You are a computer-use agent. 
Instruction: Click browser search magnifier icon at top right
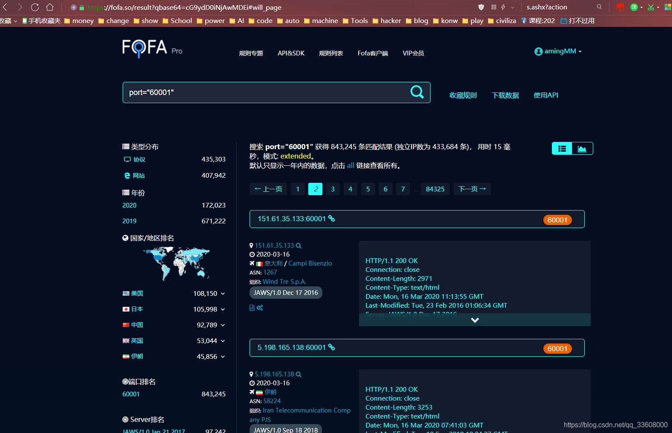point(599,7)
